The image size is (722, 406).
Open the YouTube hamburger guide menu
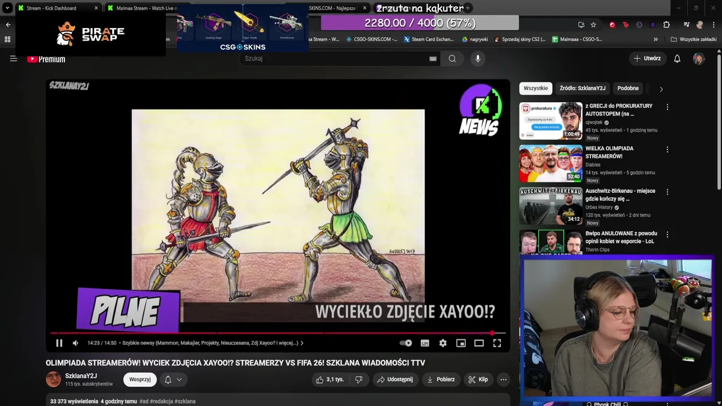14,59
